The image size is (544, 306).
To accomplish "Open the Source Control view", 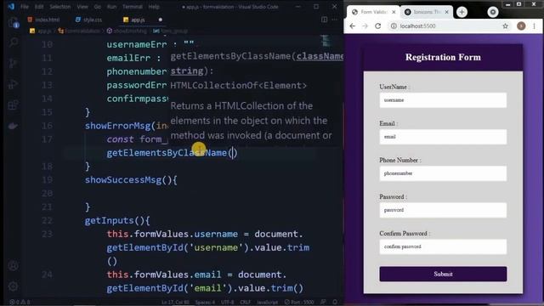I will [14, 63].
